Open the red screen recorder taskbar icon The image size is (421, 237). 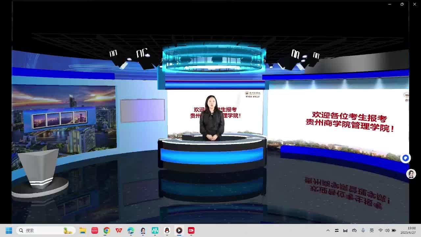tap(191, 230)
